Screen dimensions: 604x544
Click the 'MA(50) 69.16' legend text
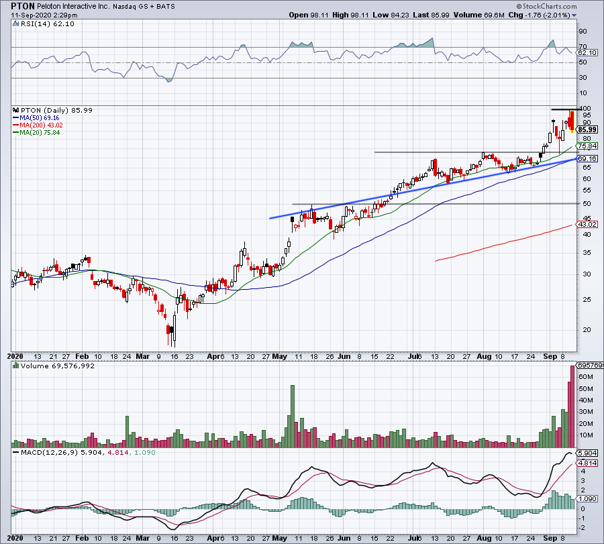tap(40, 118)
